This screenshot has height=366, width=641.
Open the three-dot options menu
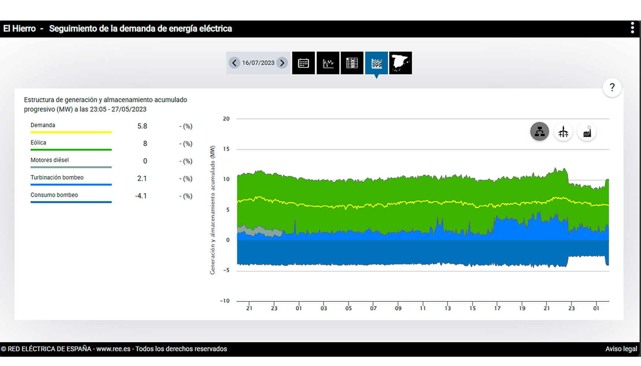[x=632, y=28]
